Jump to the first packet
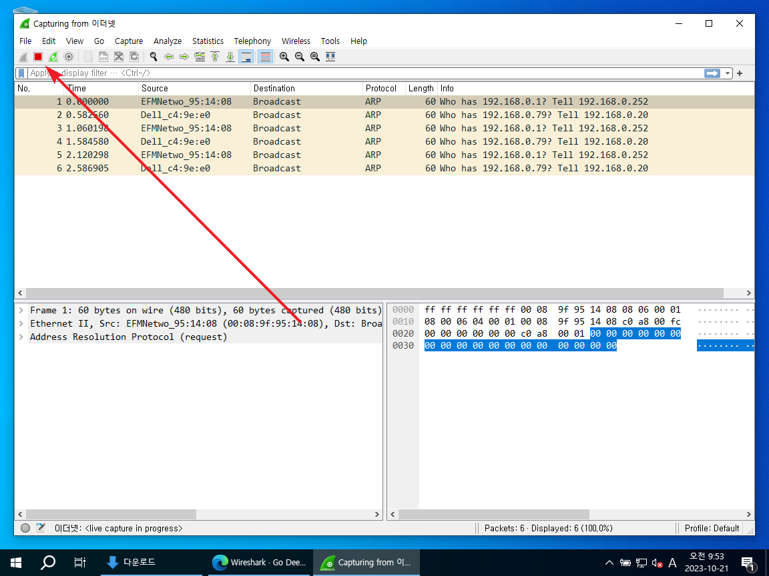Viewport: 769px width, 576px height. point(215,57)
